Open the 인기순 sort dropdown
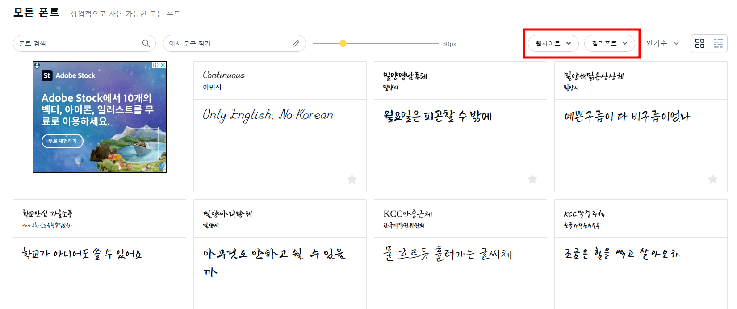This screenshot has width=737, height=309. 663,43
